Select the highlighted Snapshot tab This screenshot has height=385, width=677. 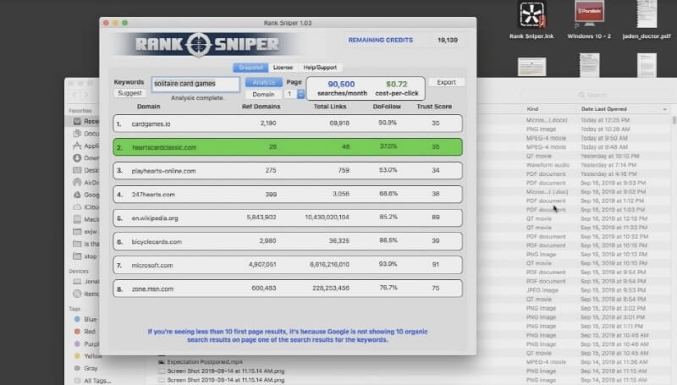coord(250,68)
